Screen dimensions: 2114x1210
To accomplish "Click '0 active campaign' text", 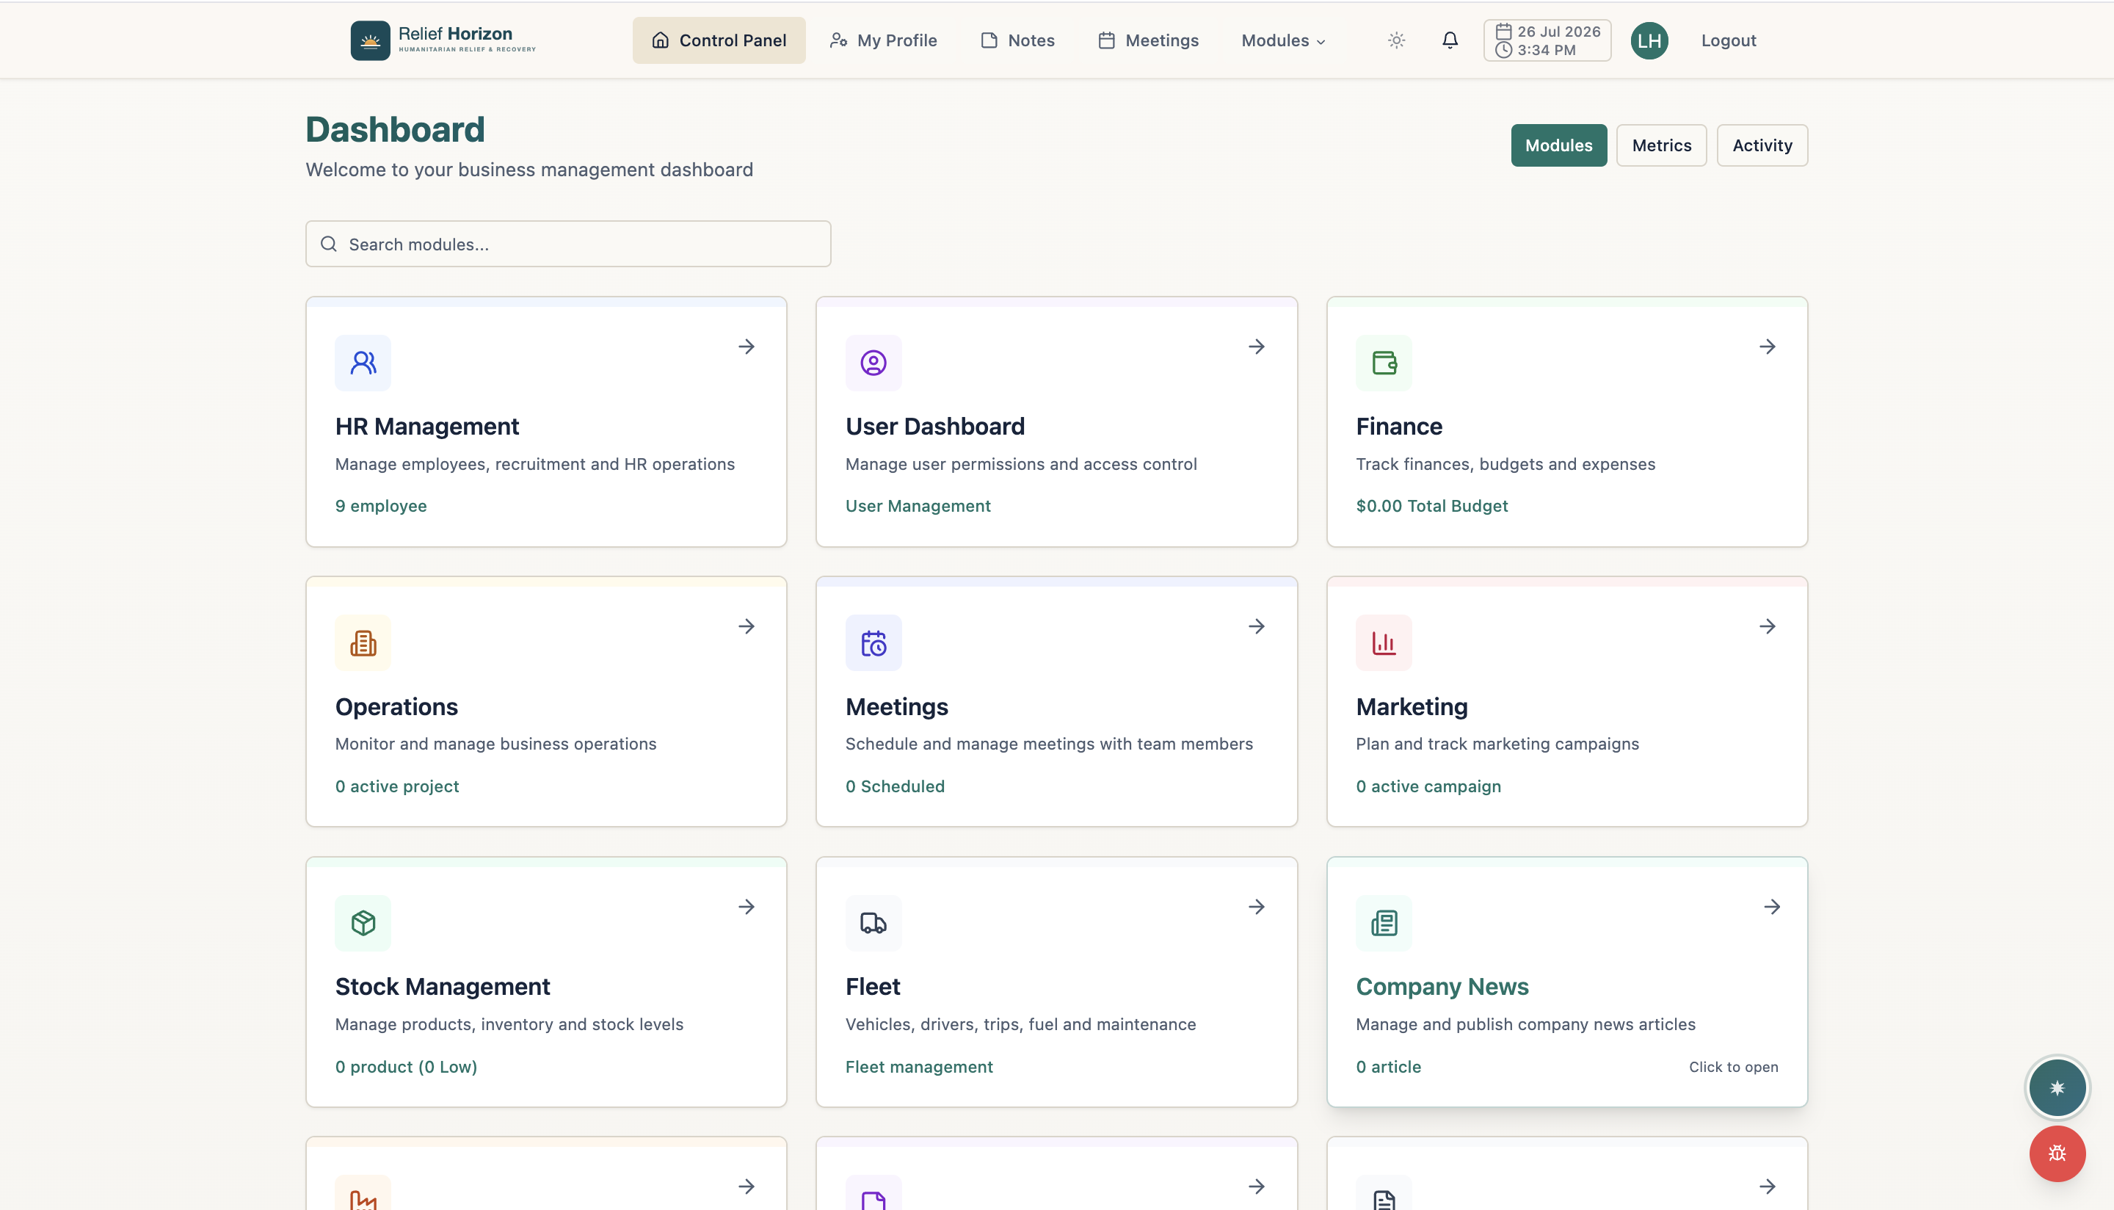I will click(x=1428, y=786).
